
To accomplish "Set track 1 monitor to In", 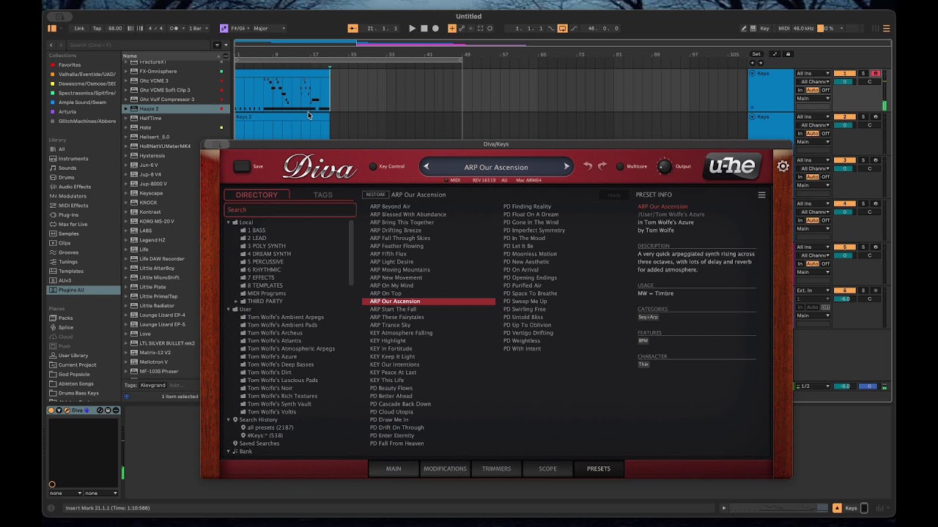I will [x=800, y=90].
